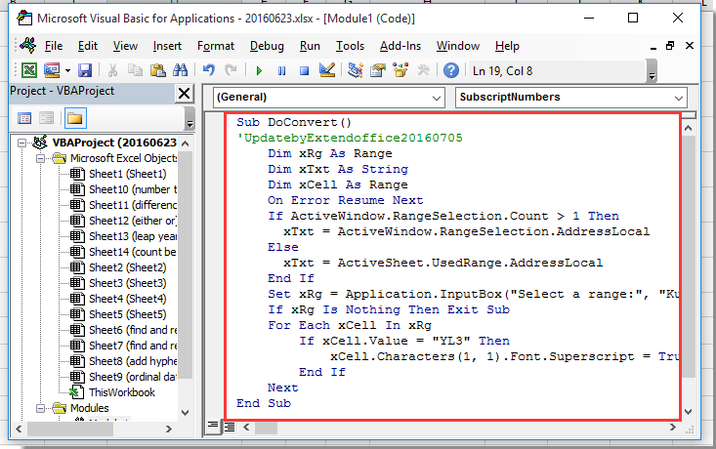Viewport: 716px width, 449px height.
Task: Click the Undo arrow icon
Action: click(208, 70)
